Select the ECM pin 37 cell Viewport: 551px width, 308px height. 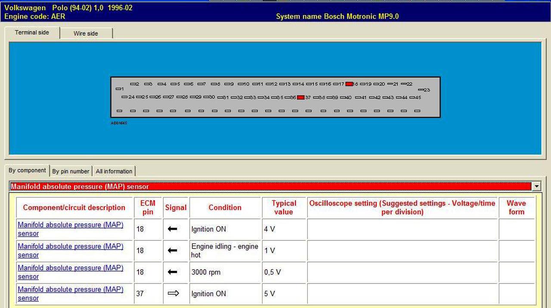148,294
